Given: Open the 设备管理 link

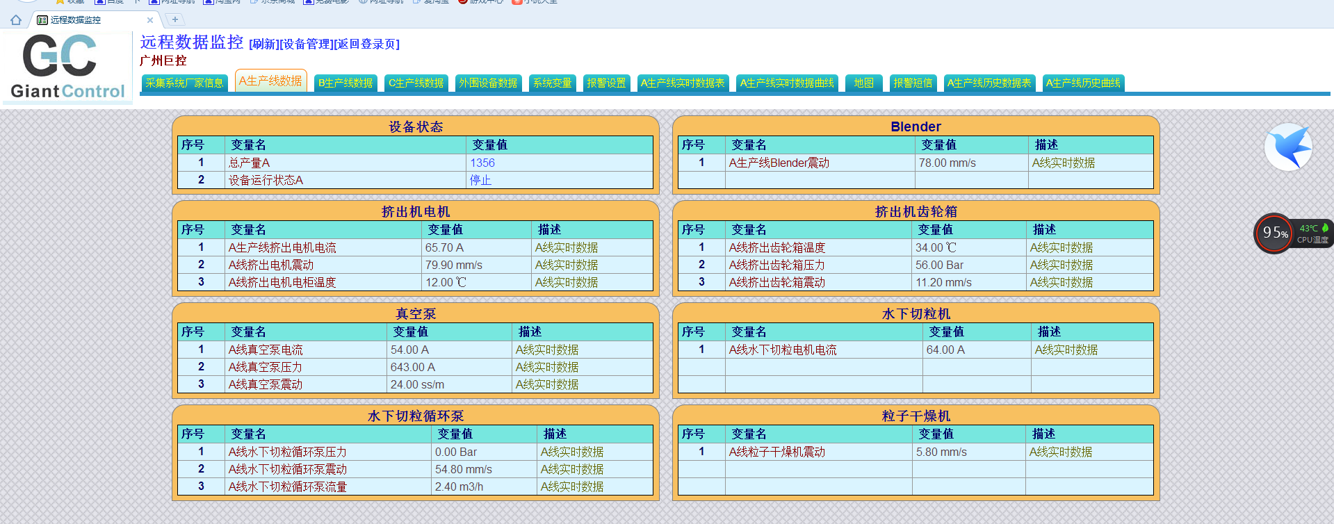Looking at the screenshot, I should pyautogui.click(x=307, y=44).
